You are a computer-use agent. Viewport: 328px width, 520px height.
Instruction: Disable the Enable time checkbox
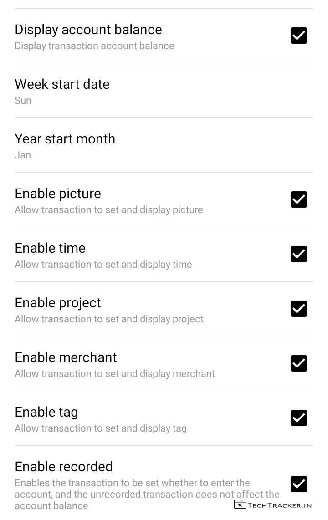tap(299, 254)
